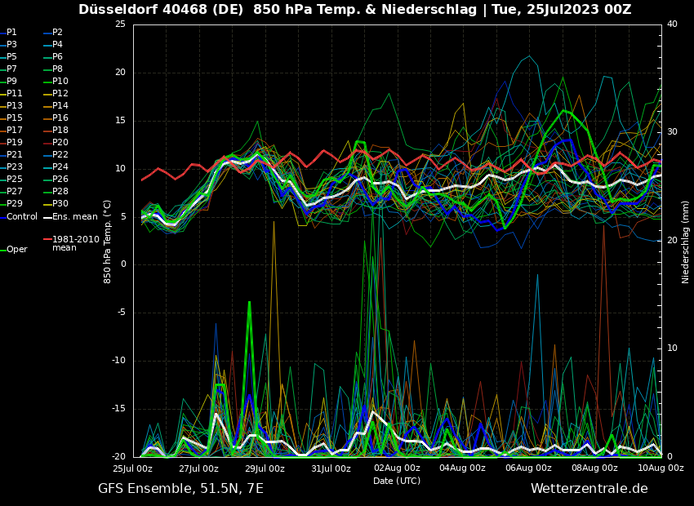This screenshot has width=694, height=506.
Task: Select the P20 legend entry
Action: 60,143
